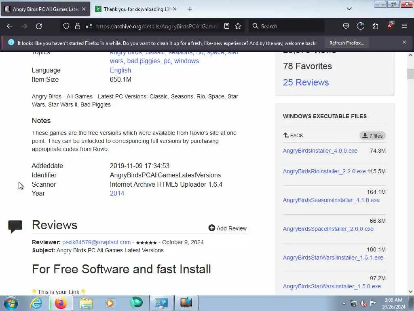The width and height of the screenshot is (414, 311).
Task: Reload the page with the refresh icon
Action: [39, 26]
